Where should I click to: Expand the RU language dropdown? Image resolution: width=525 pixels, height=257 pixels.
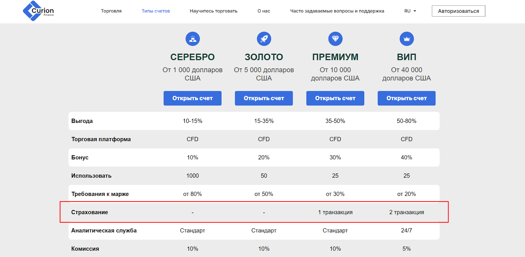[x=410, y=11]
